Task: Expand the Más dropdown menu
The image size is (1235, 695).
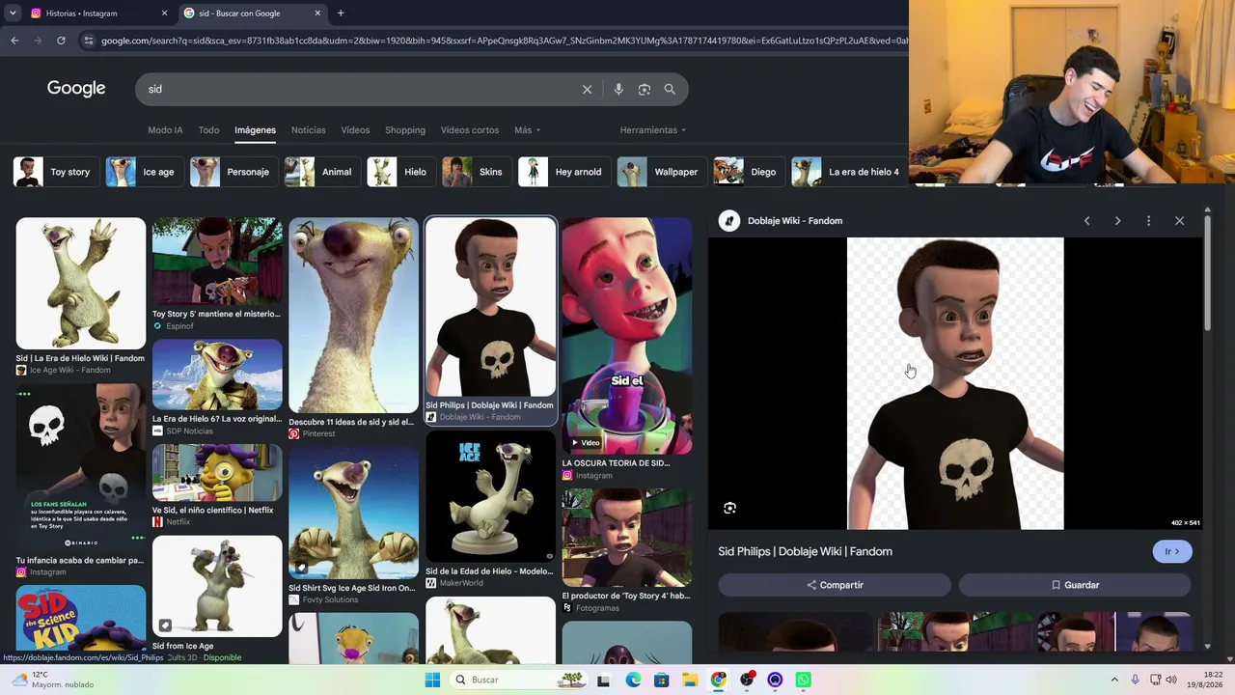Action: [527, 130]
